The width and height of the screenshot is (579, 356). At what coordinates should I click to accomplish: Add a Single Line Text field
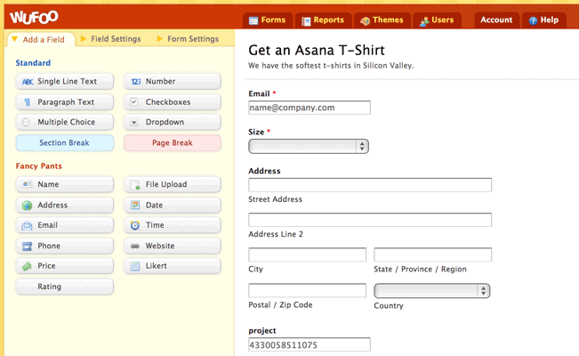click(x=65, y=81)
